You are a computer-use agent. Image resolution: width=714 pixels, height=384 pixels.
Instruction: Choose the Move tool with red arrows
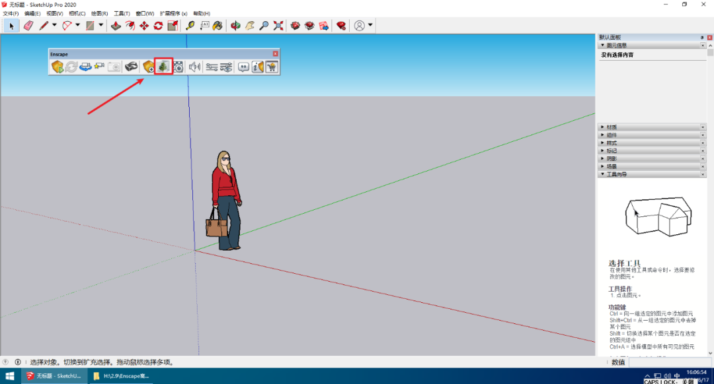(x=144, y=26)
